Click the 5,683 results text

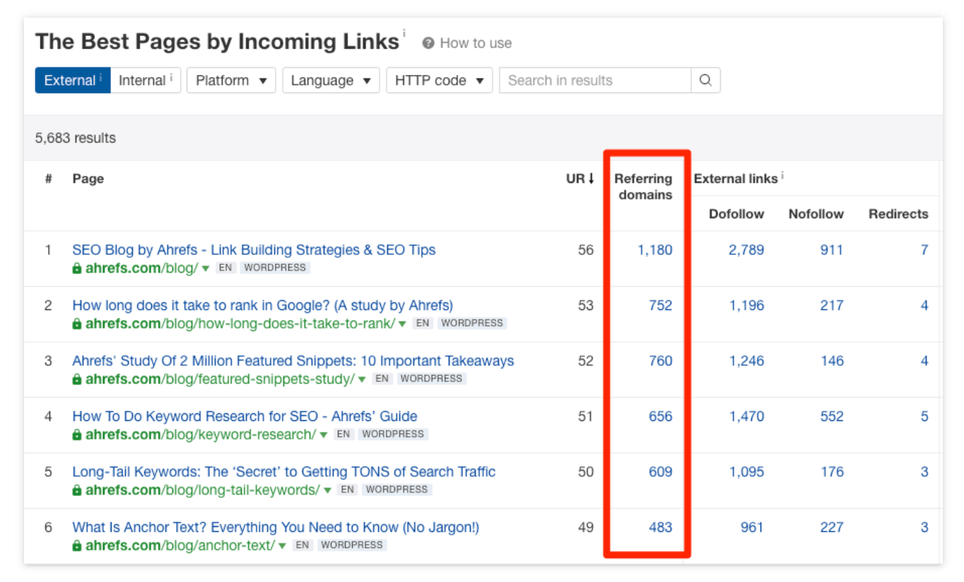point(76,138)
